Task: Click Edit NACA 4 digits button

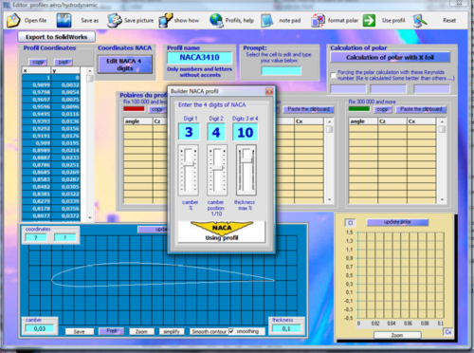Action: [x=125, y=65]
